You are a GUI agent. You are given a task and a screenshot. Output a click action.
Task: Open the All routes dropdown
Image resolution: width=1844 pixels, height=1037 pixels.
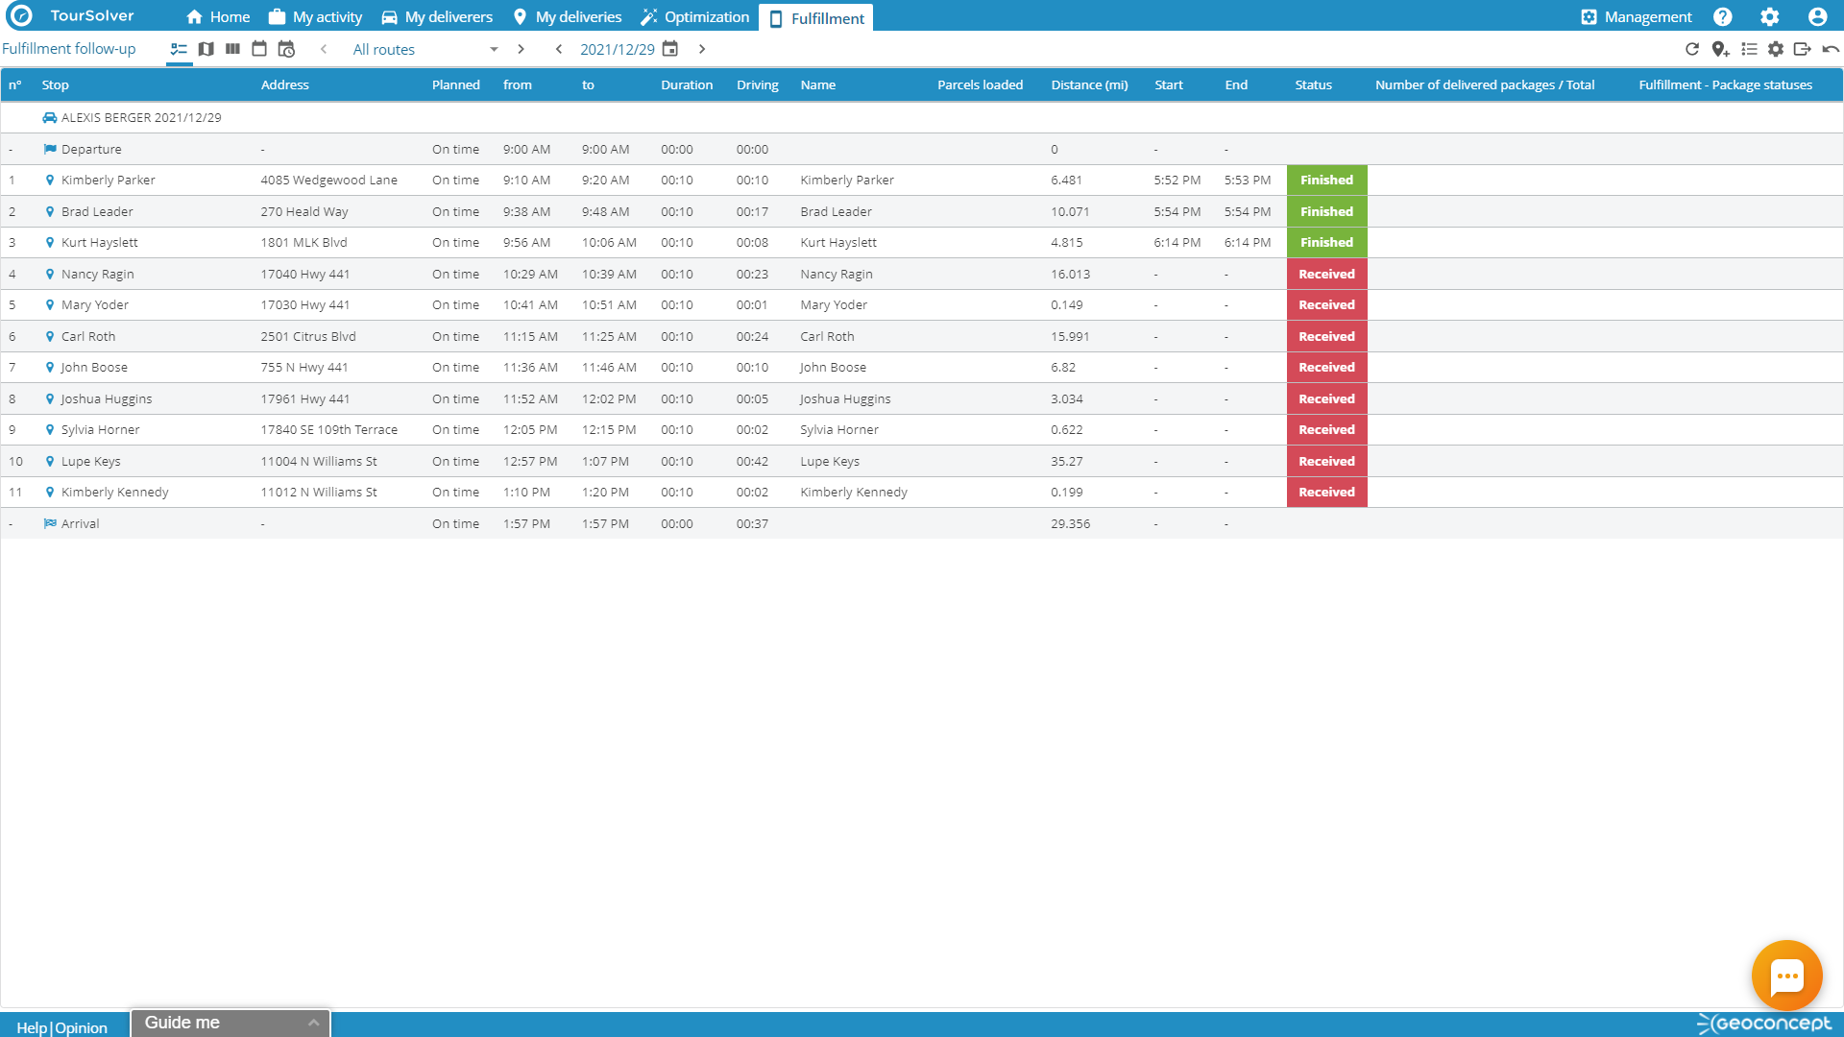[420, 49]
